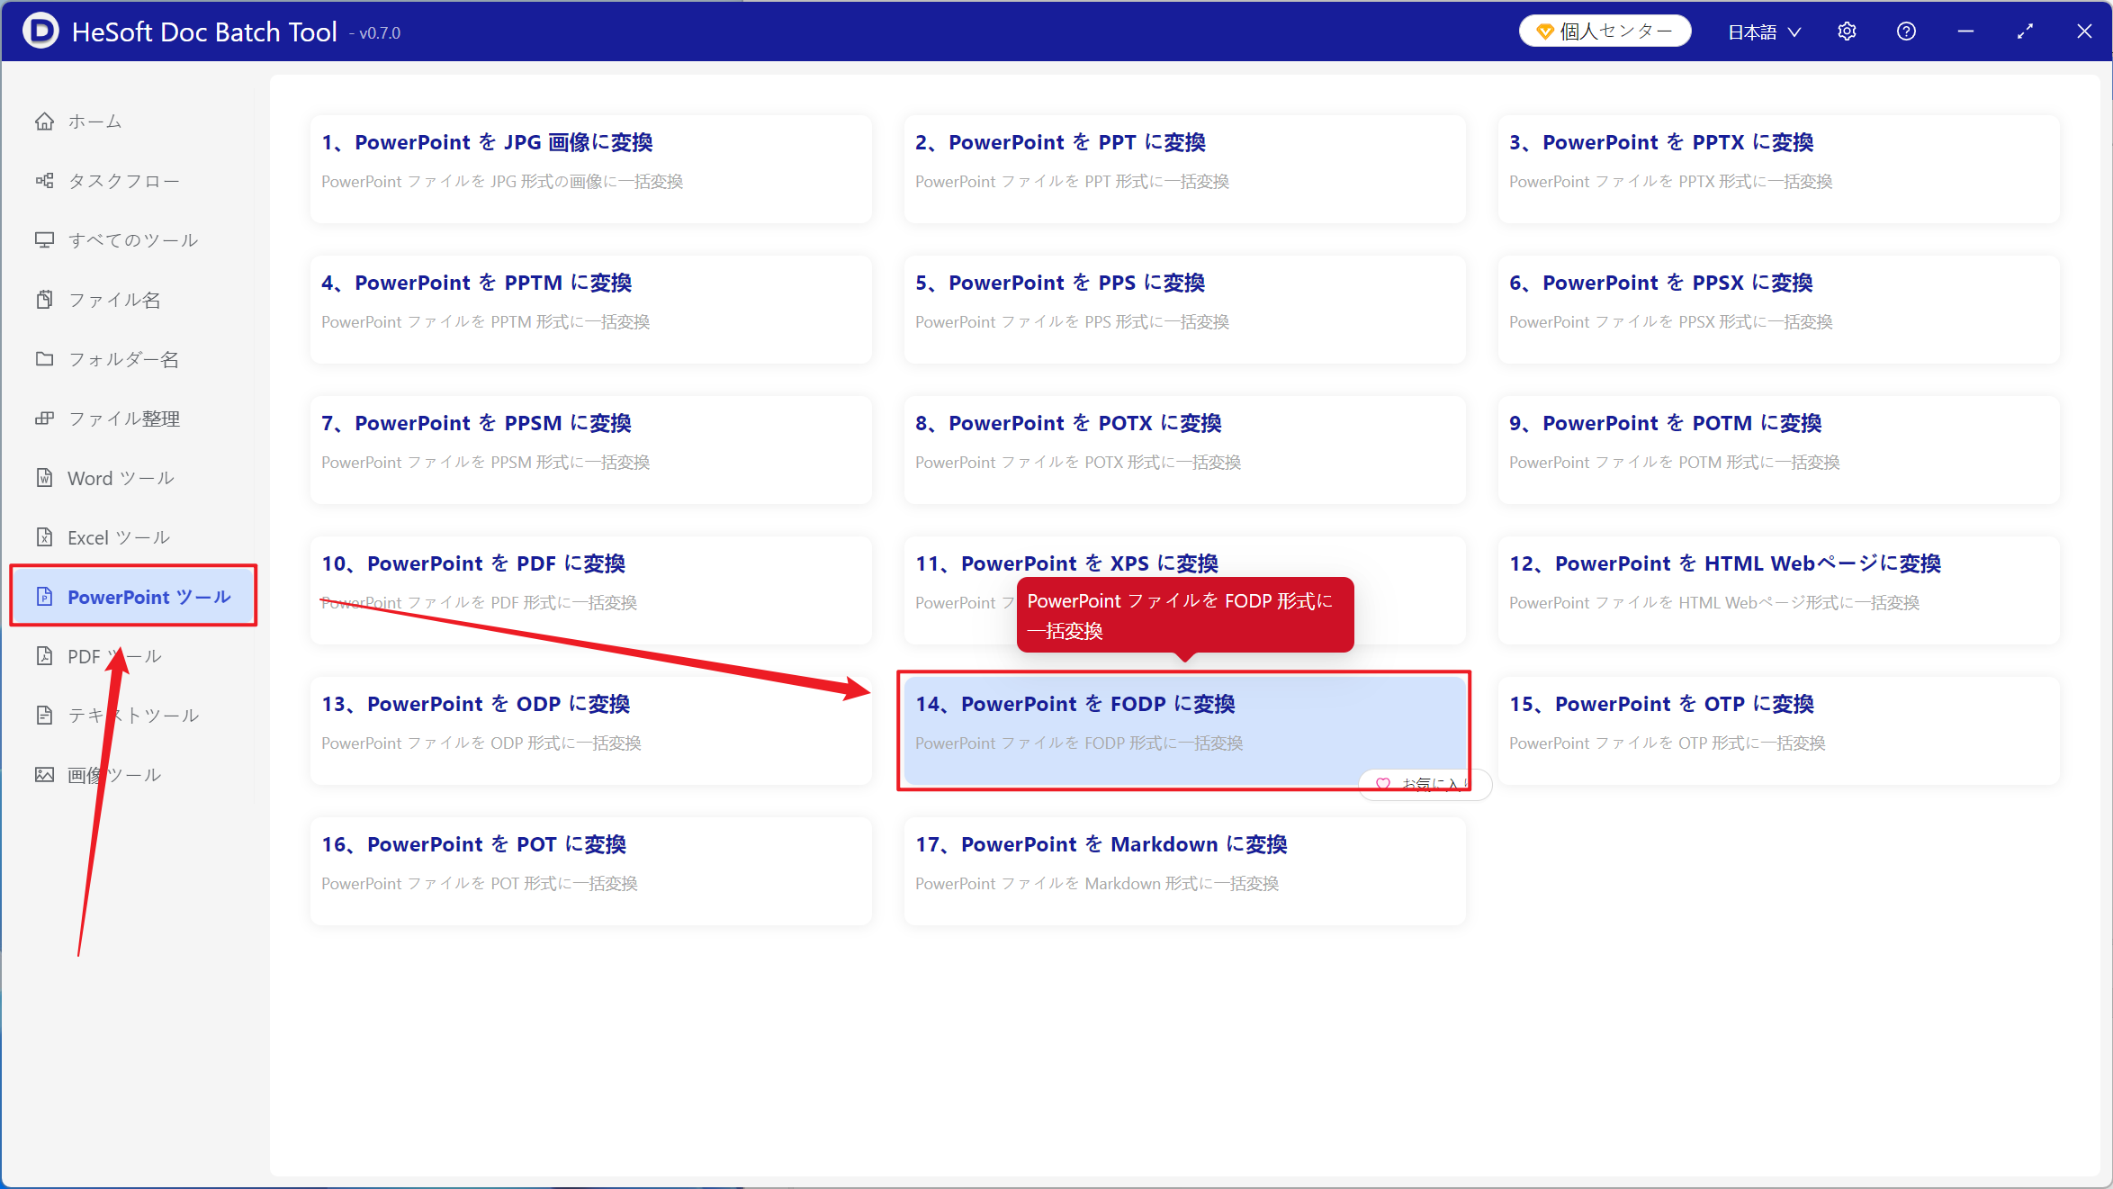Open PowerPoint を XPS に変換 card
Image resolution: width=2113 pixels, height=1189 pixels.
[1185, 590]
